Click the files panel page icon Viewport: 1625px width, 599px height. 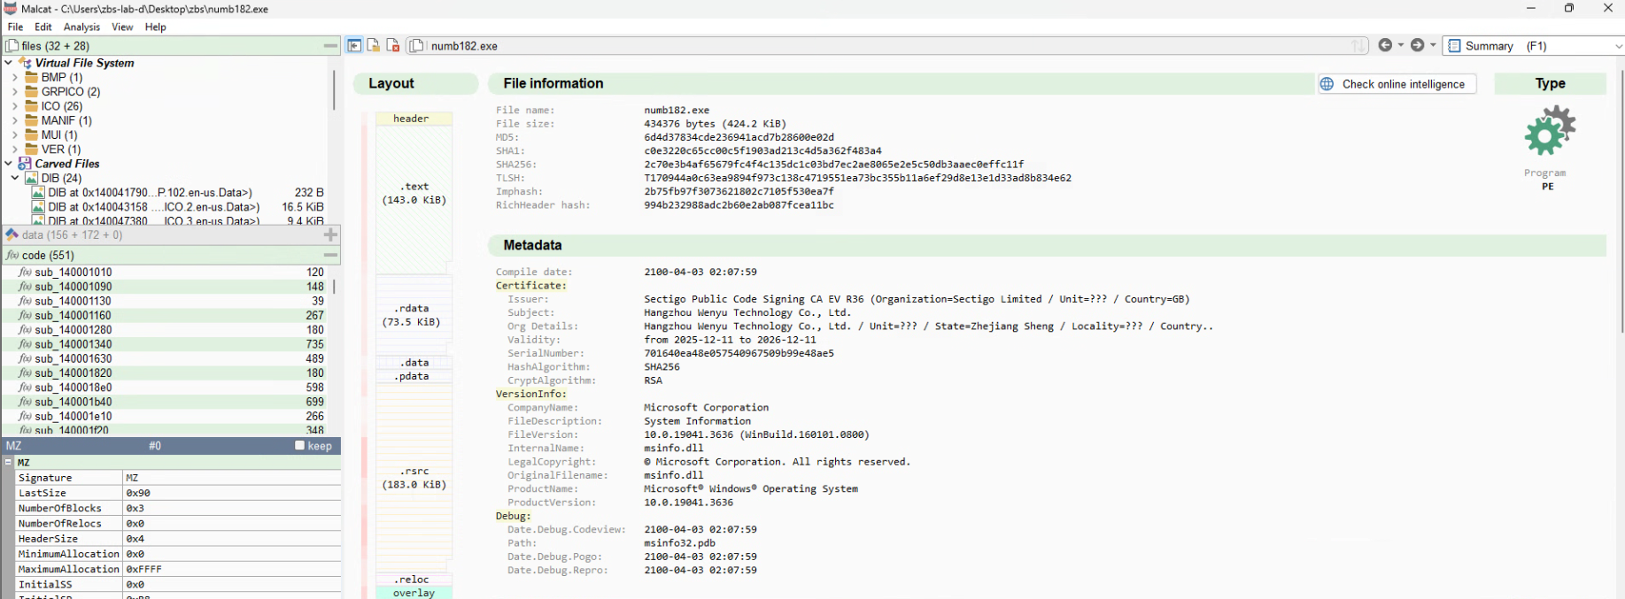12,45
